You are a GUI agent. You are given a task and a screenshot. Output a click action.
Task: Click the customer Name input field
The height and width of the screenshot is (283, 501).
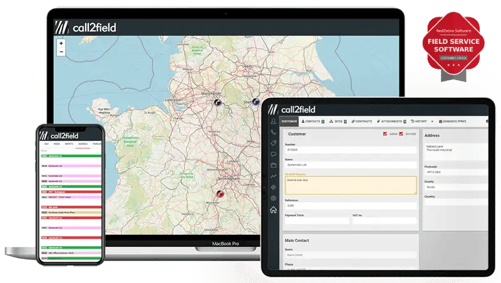(x=351, y=165)
